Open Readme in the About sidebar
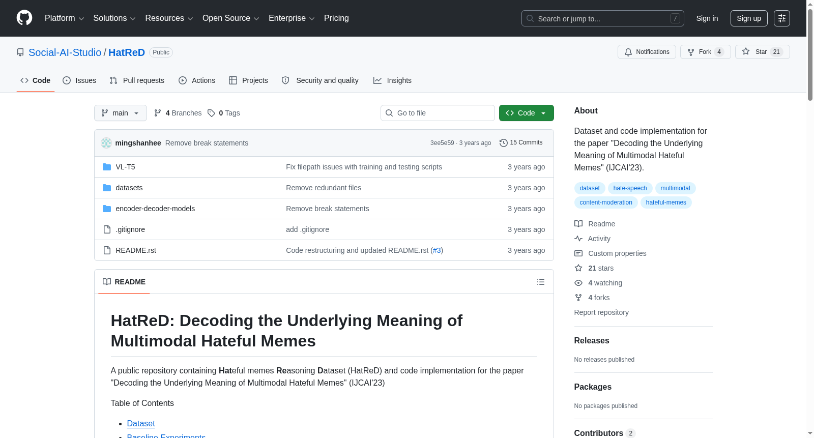The image size is (814, 438). 595,224
